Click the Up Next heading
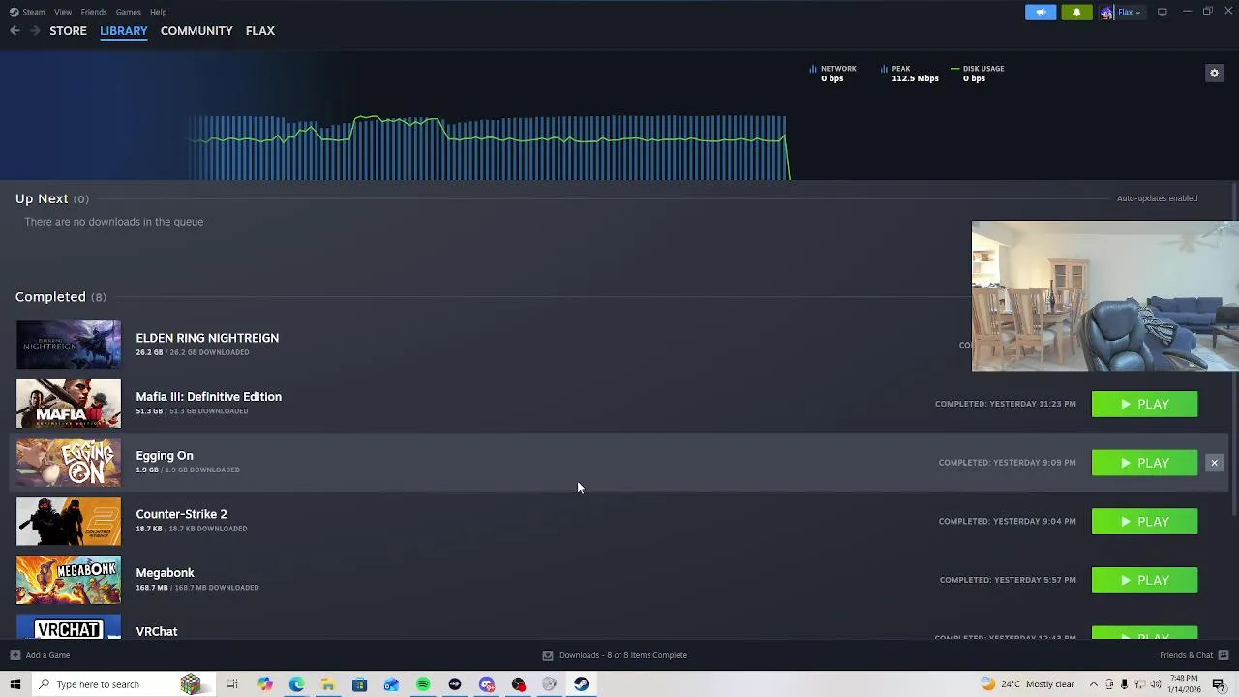Screen dimensions: 1239x697 point(42,198)
